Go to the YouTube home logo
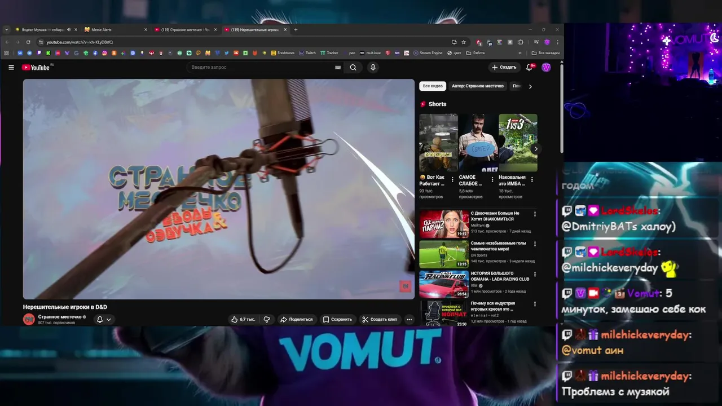 (36, 67)
